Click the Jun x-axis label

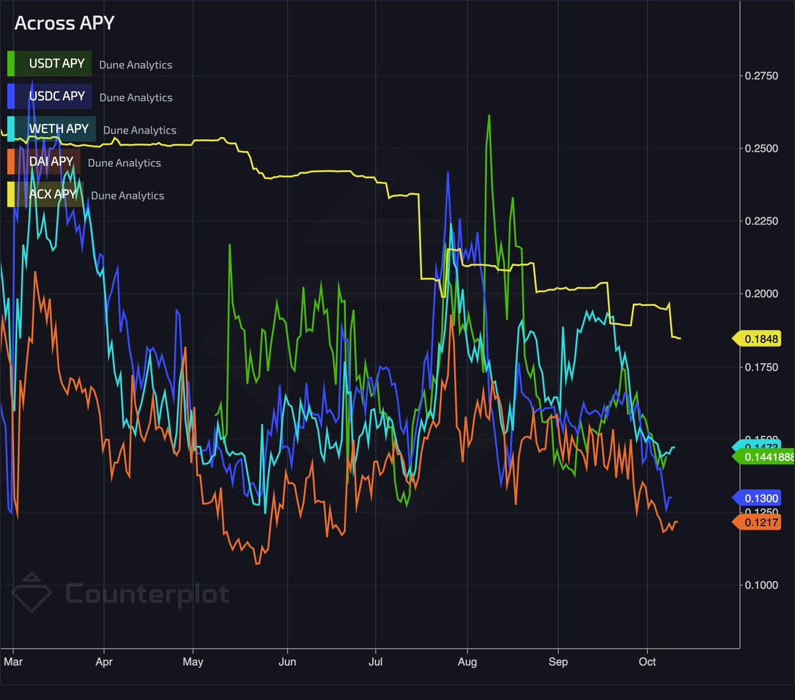tap(288, 662)
